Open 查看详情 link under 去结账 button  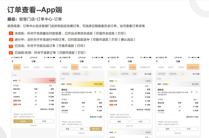pos(33,126)
